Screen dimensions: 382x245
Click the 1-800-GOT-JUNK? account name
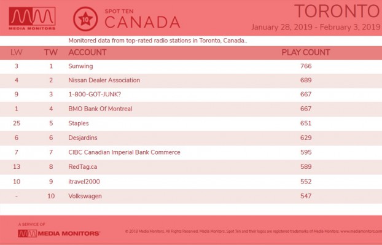point(95,94)
